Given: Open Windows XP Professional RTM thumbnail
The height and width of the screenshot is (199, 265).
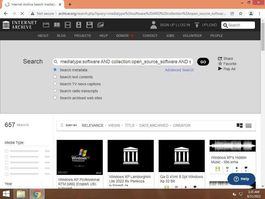Looking at the screenshot, I should [x=80, y=157].
